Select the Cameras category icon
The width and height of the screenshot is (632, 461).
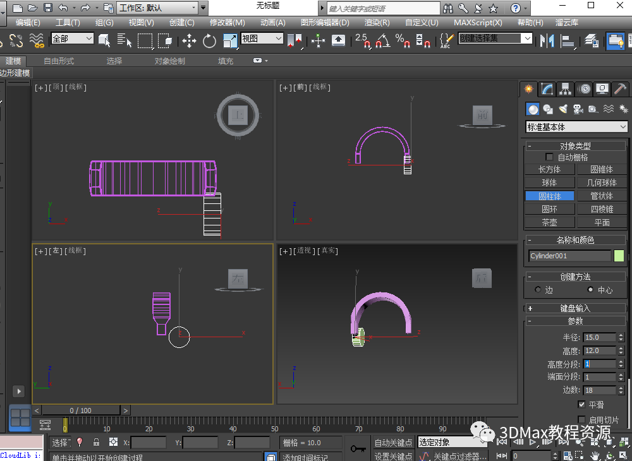(x=578, y=109)
